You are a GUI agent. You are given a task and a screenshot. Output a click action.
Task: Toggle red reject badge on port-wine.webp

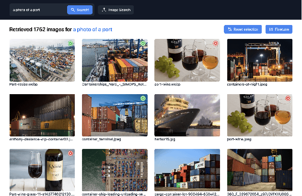point(215,43)
